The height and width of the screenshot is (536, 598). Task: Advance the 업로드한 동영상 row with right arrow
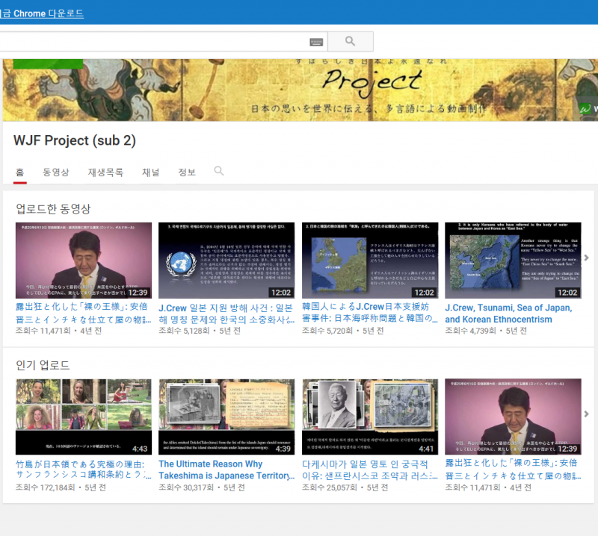click(x=586, y=258)
